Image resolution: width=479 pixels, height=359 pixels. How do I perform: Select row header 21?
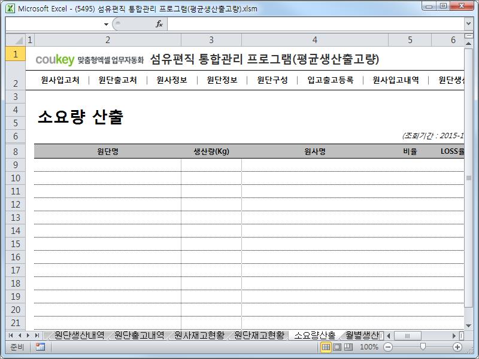tap(16, 323)
